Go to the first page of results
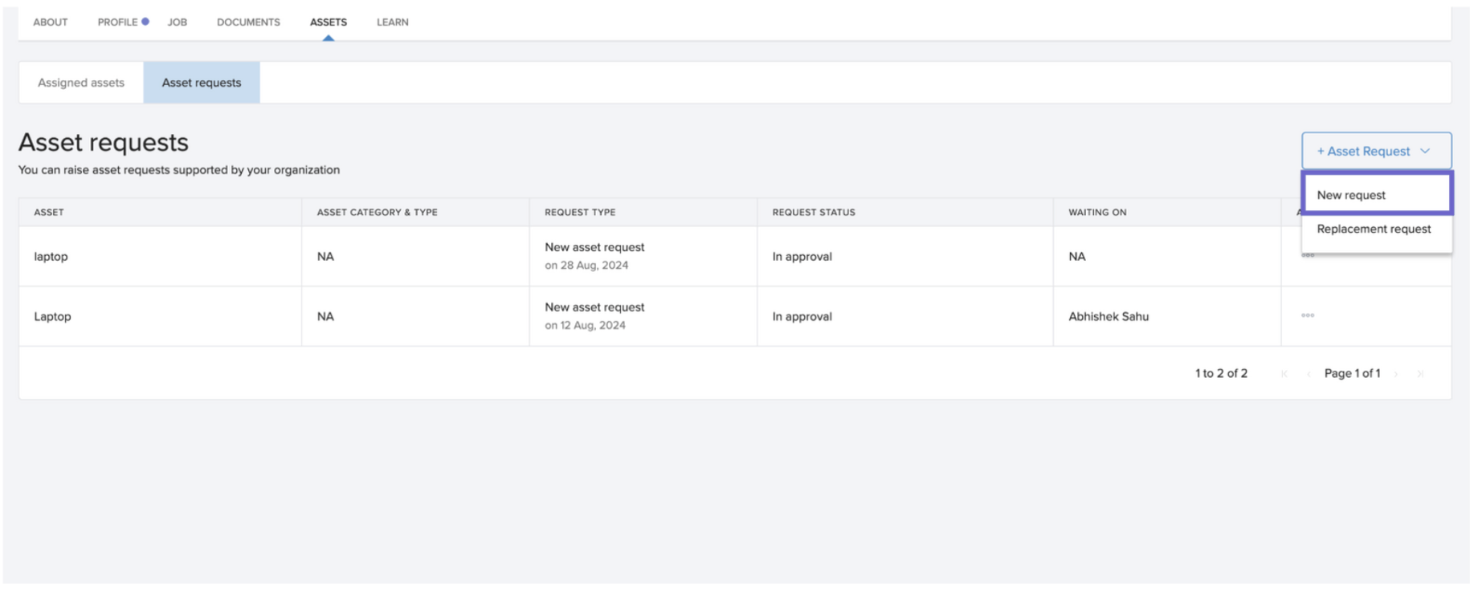The image size is (1470, 597). point(1284,374)
